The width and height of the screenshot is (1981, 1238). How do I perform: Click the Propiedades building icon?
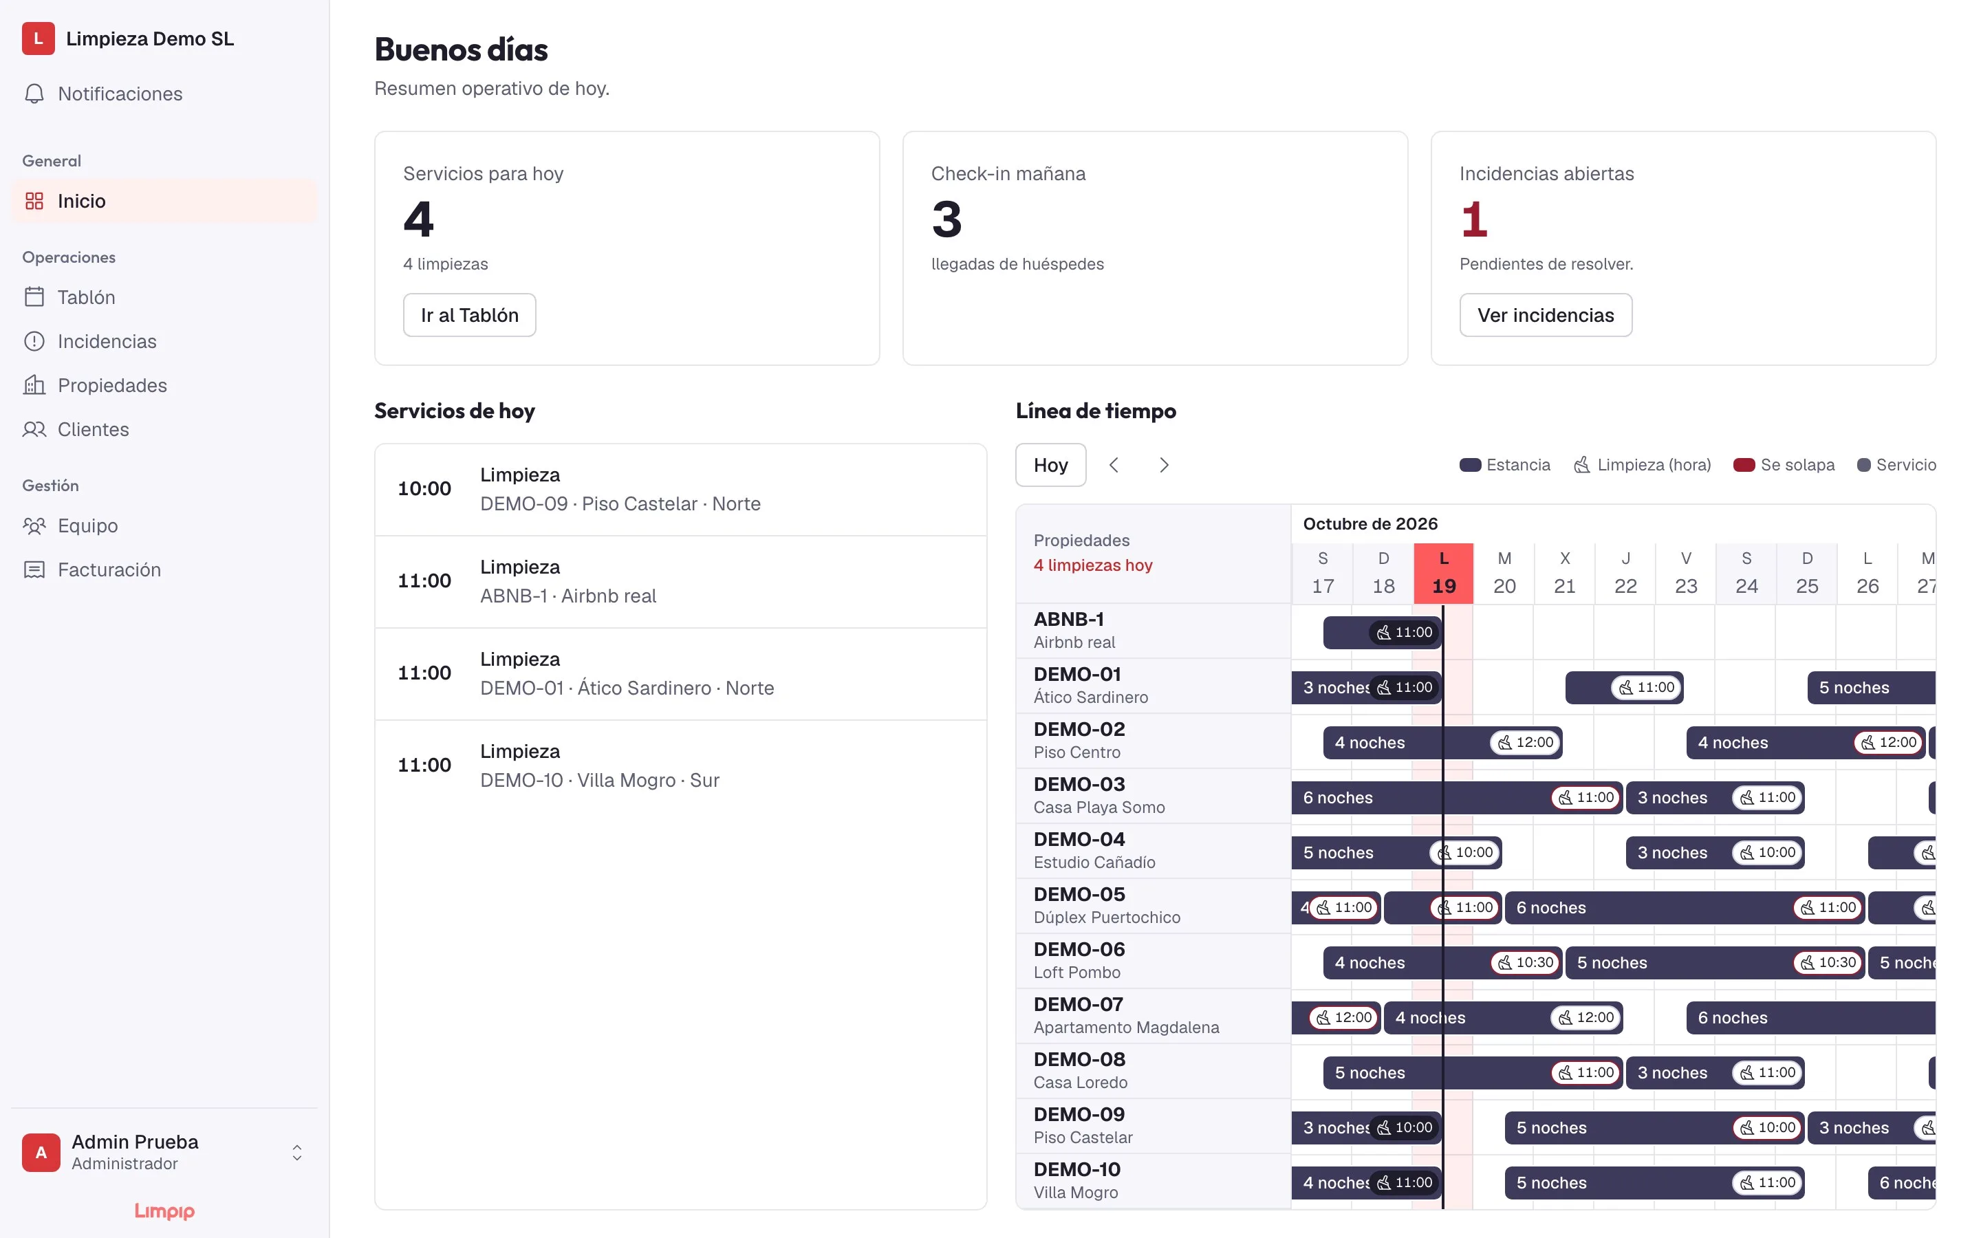tap(34, 385)
